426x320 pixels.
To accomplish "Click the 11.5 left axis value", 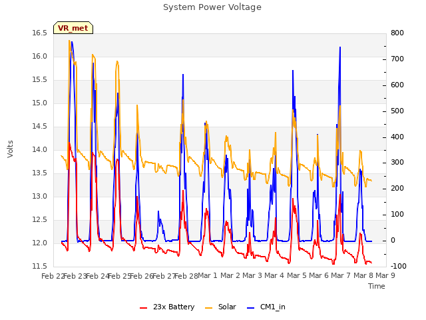I will coord(40,266).
